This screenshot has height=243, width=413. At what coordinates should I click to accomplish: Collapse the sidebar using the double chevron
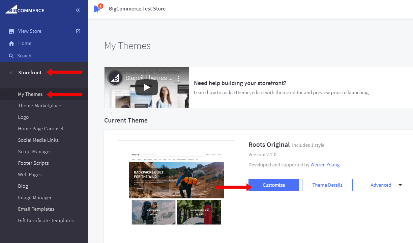(x=78, y=10)
